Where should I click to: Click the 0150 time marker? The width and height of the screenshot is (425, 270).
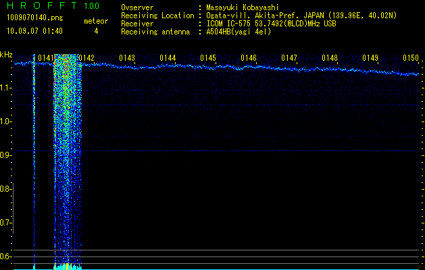(411, 58)
